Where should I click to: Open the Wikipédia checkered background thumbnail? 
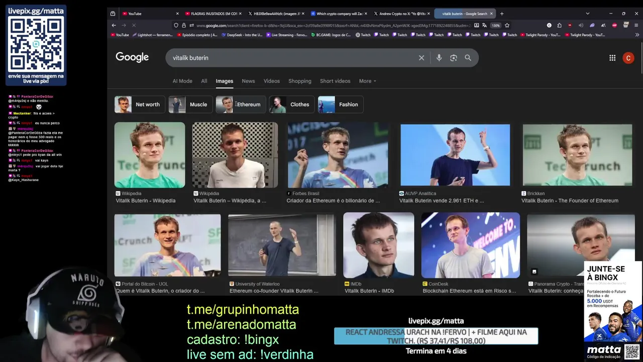[x=235, y=155]
